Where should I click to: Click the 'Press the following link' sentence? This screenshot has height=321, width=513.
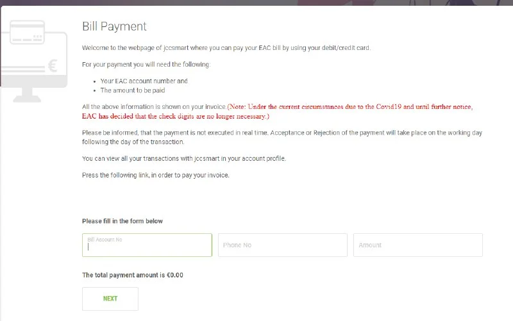point(156,176)
